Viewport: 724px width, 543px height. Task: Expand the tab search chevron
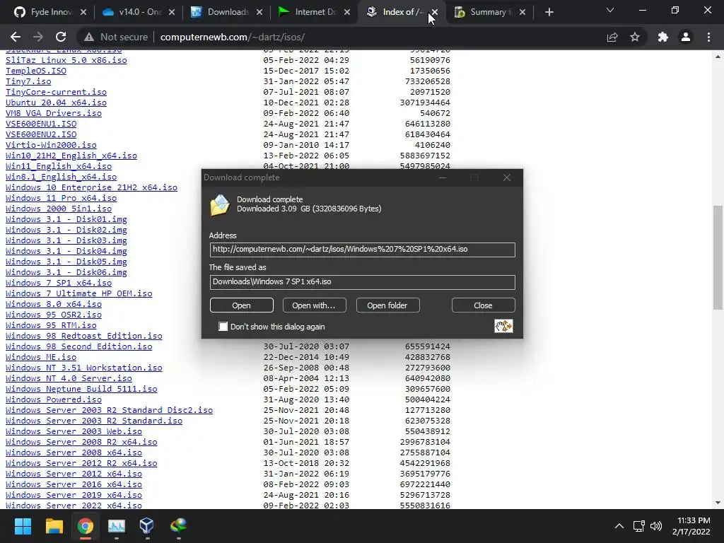click(x=610, y=10)
